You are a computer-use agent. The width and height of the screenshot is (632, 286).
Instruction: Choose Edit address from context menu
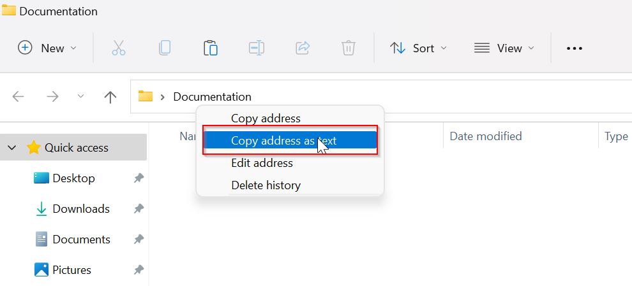(x=262, y=163)
